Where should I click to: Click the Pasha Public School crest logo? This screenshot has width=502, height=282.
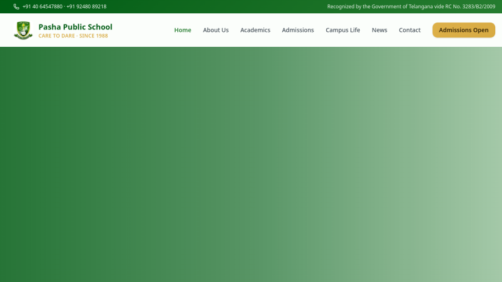click(23, 30)
